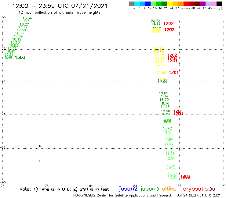Click the 12.80 wave height value
226x198 pixels.
pyautogui.click(x=171, y=158)
